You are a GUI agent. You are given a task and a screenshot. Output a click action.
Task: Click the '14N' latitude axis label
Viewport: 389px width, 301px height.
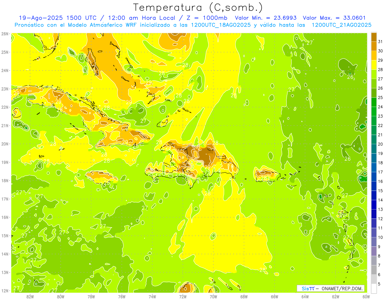tap(5, 254)
